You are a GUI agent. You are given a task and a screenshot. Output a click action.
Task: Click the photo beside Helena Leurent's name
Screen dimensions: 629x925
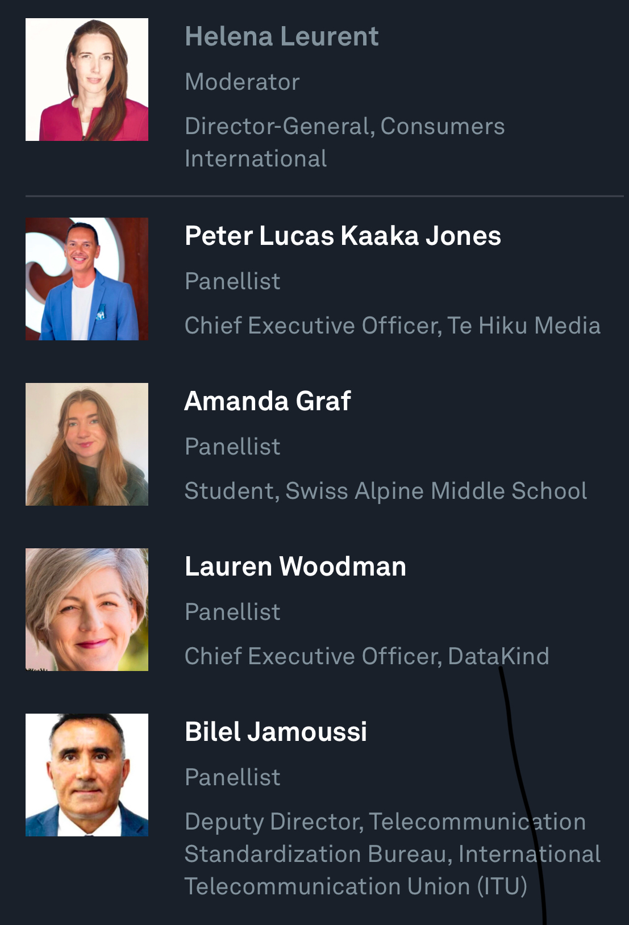point(87,80)
